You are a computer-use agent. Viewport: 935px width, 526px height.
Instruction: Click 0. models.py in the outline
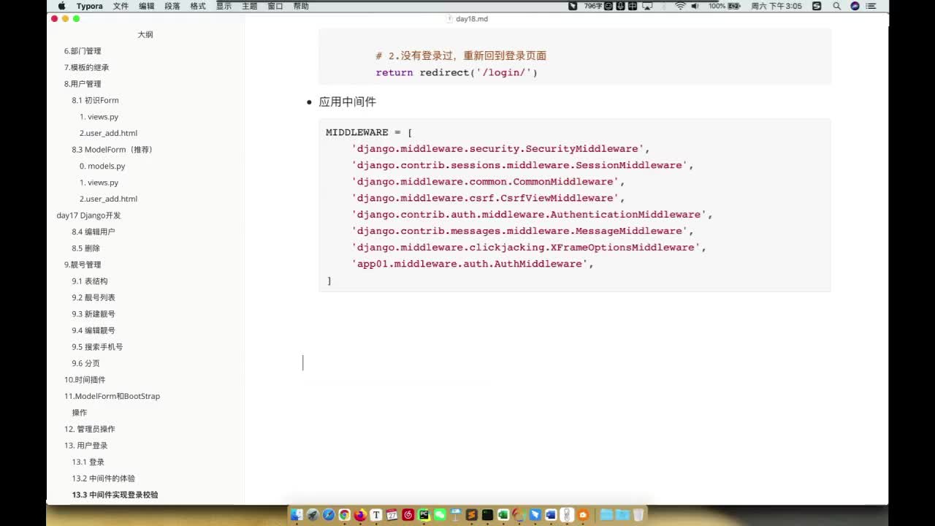[x=102, y=166]
